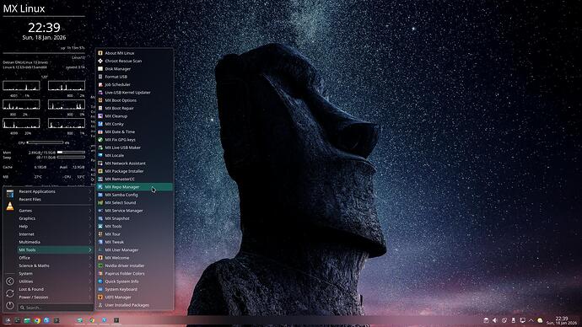Open Job Scheduler in the MX Tools submenu
The width and height of the screenshot is (582, 327).
point(134,84)
